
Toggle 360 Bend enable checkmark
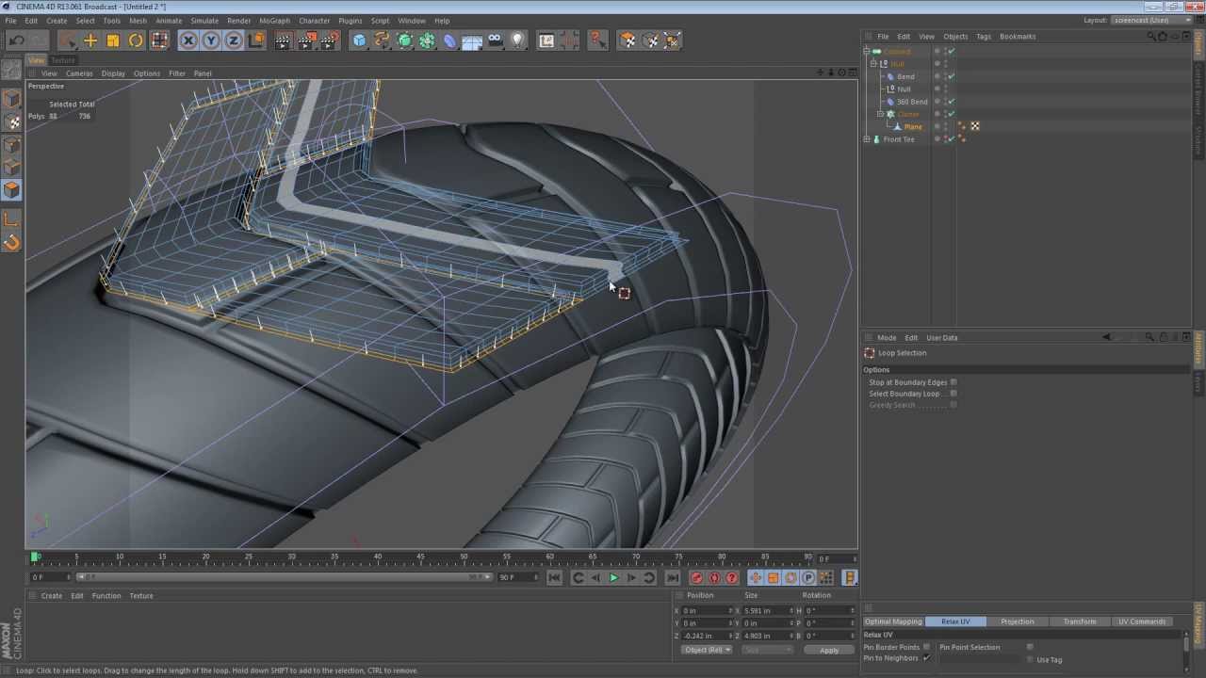(951, 102)
